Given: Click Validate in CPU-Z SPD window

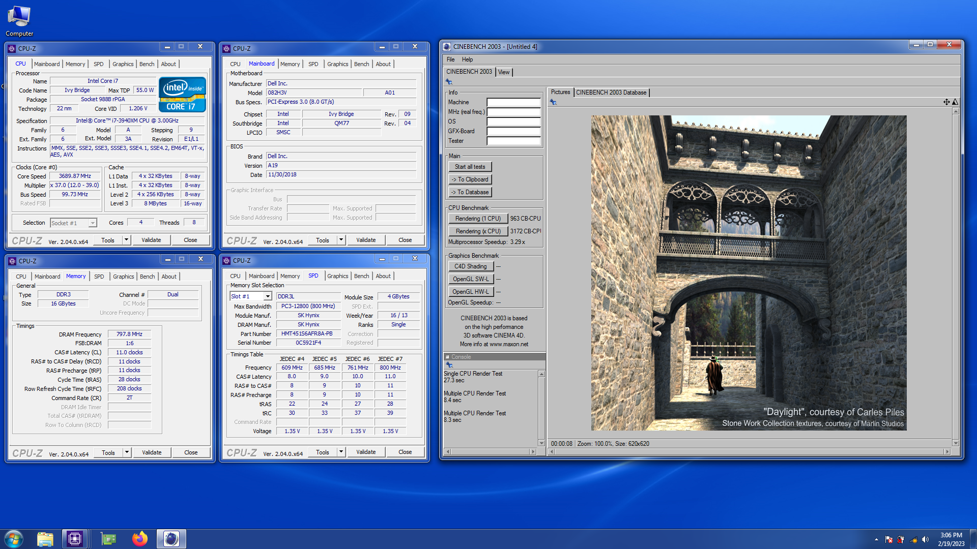Looking at the screenshot, I should (366, 452).
